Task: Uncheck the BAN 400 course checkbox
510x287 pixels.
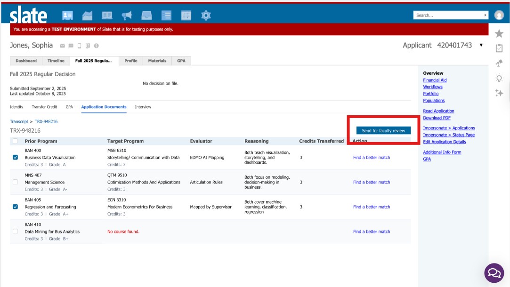Action: [x=16, y=158]
